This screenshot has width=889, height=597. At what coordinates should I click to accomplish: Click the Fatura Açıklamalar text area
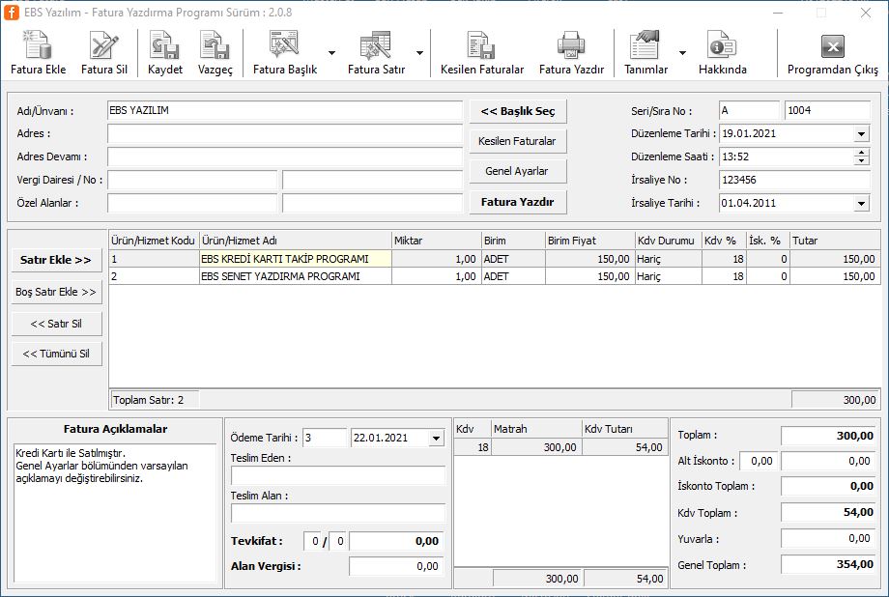point(115,513)
